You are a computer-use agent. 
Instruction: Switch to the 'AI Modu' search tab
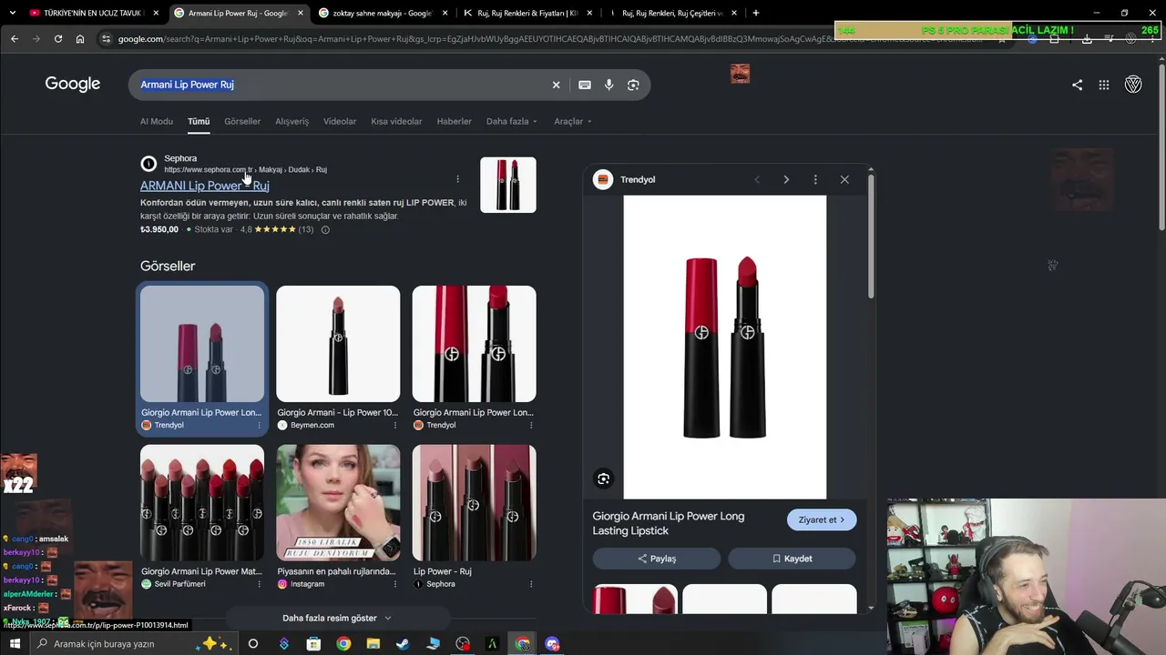[157, 121]
